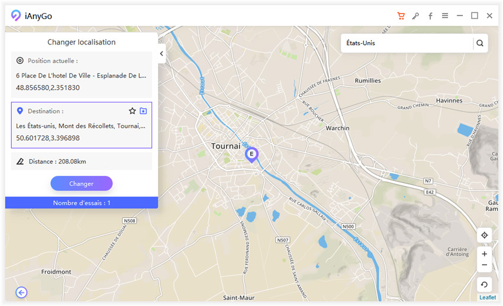This screenshot has width=503, height=306.
Task: Click the Nombre d'essais : 1 banner
Action: point(82,202)
